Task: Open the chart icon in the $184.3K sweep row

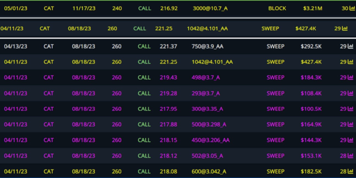Action: coord(350,78)
